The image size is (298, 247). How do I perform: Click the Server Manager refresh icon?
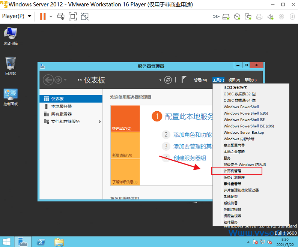(168, 79)
